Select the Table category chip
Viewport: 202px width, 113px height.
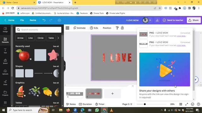coord(51,38)
